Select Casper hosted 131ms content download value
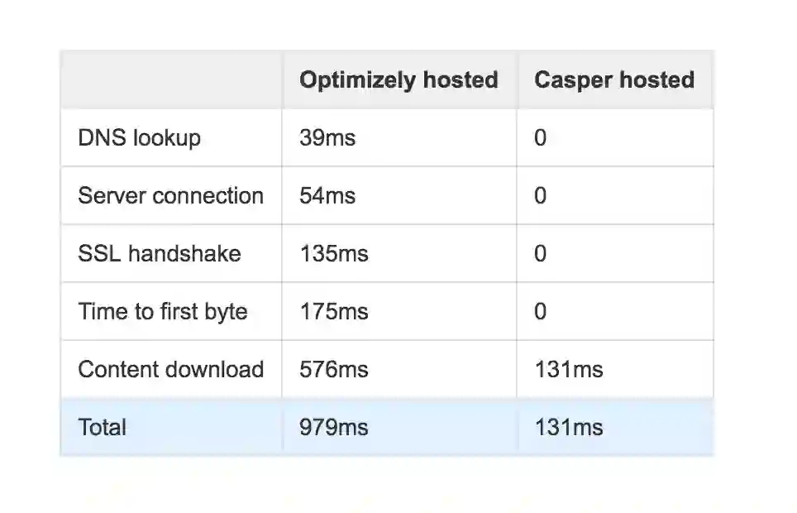 point(569,370)
